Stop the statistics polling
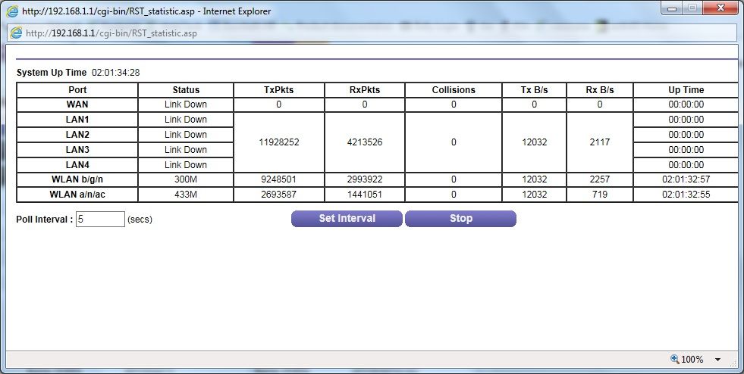Image resolution: width=744 pixels, height=374 pixels. click(460, 219)
